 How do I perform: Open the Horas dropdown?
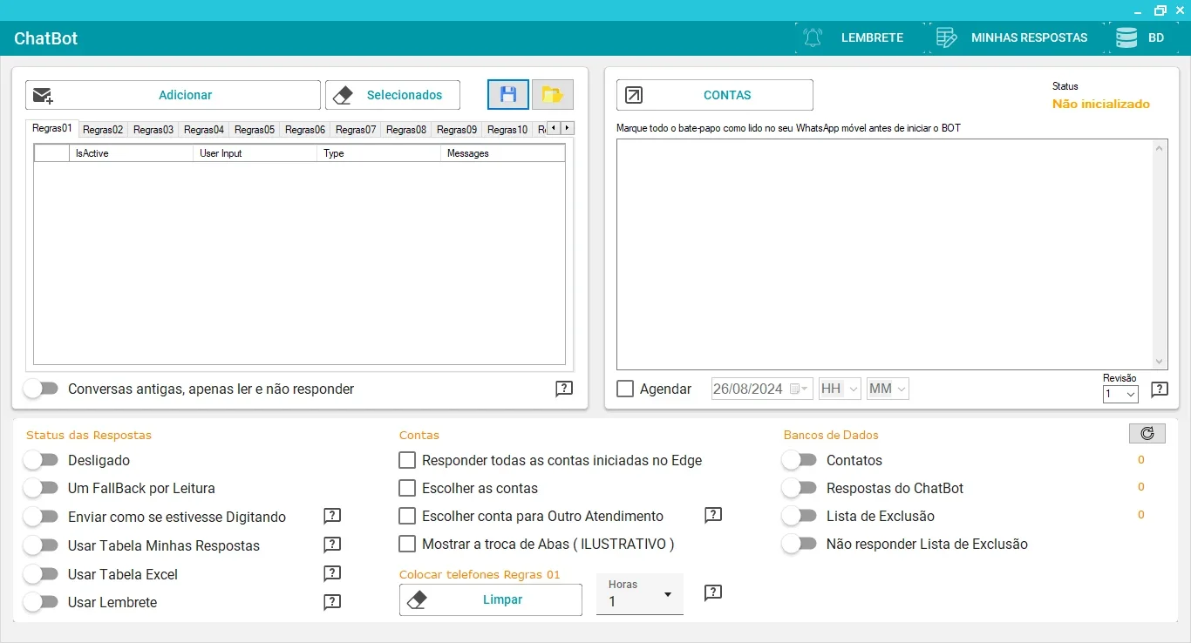click(640, 595)
